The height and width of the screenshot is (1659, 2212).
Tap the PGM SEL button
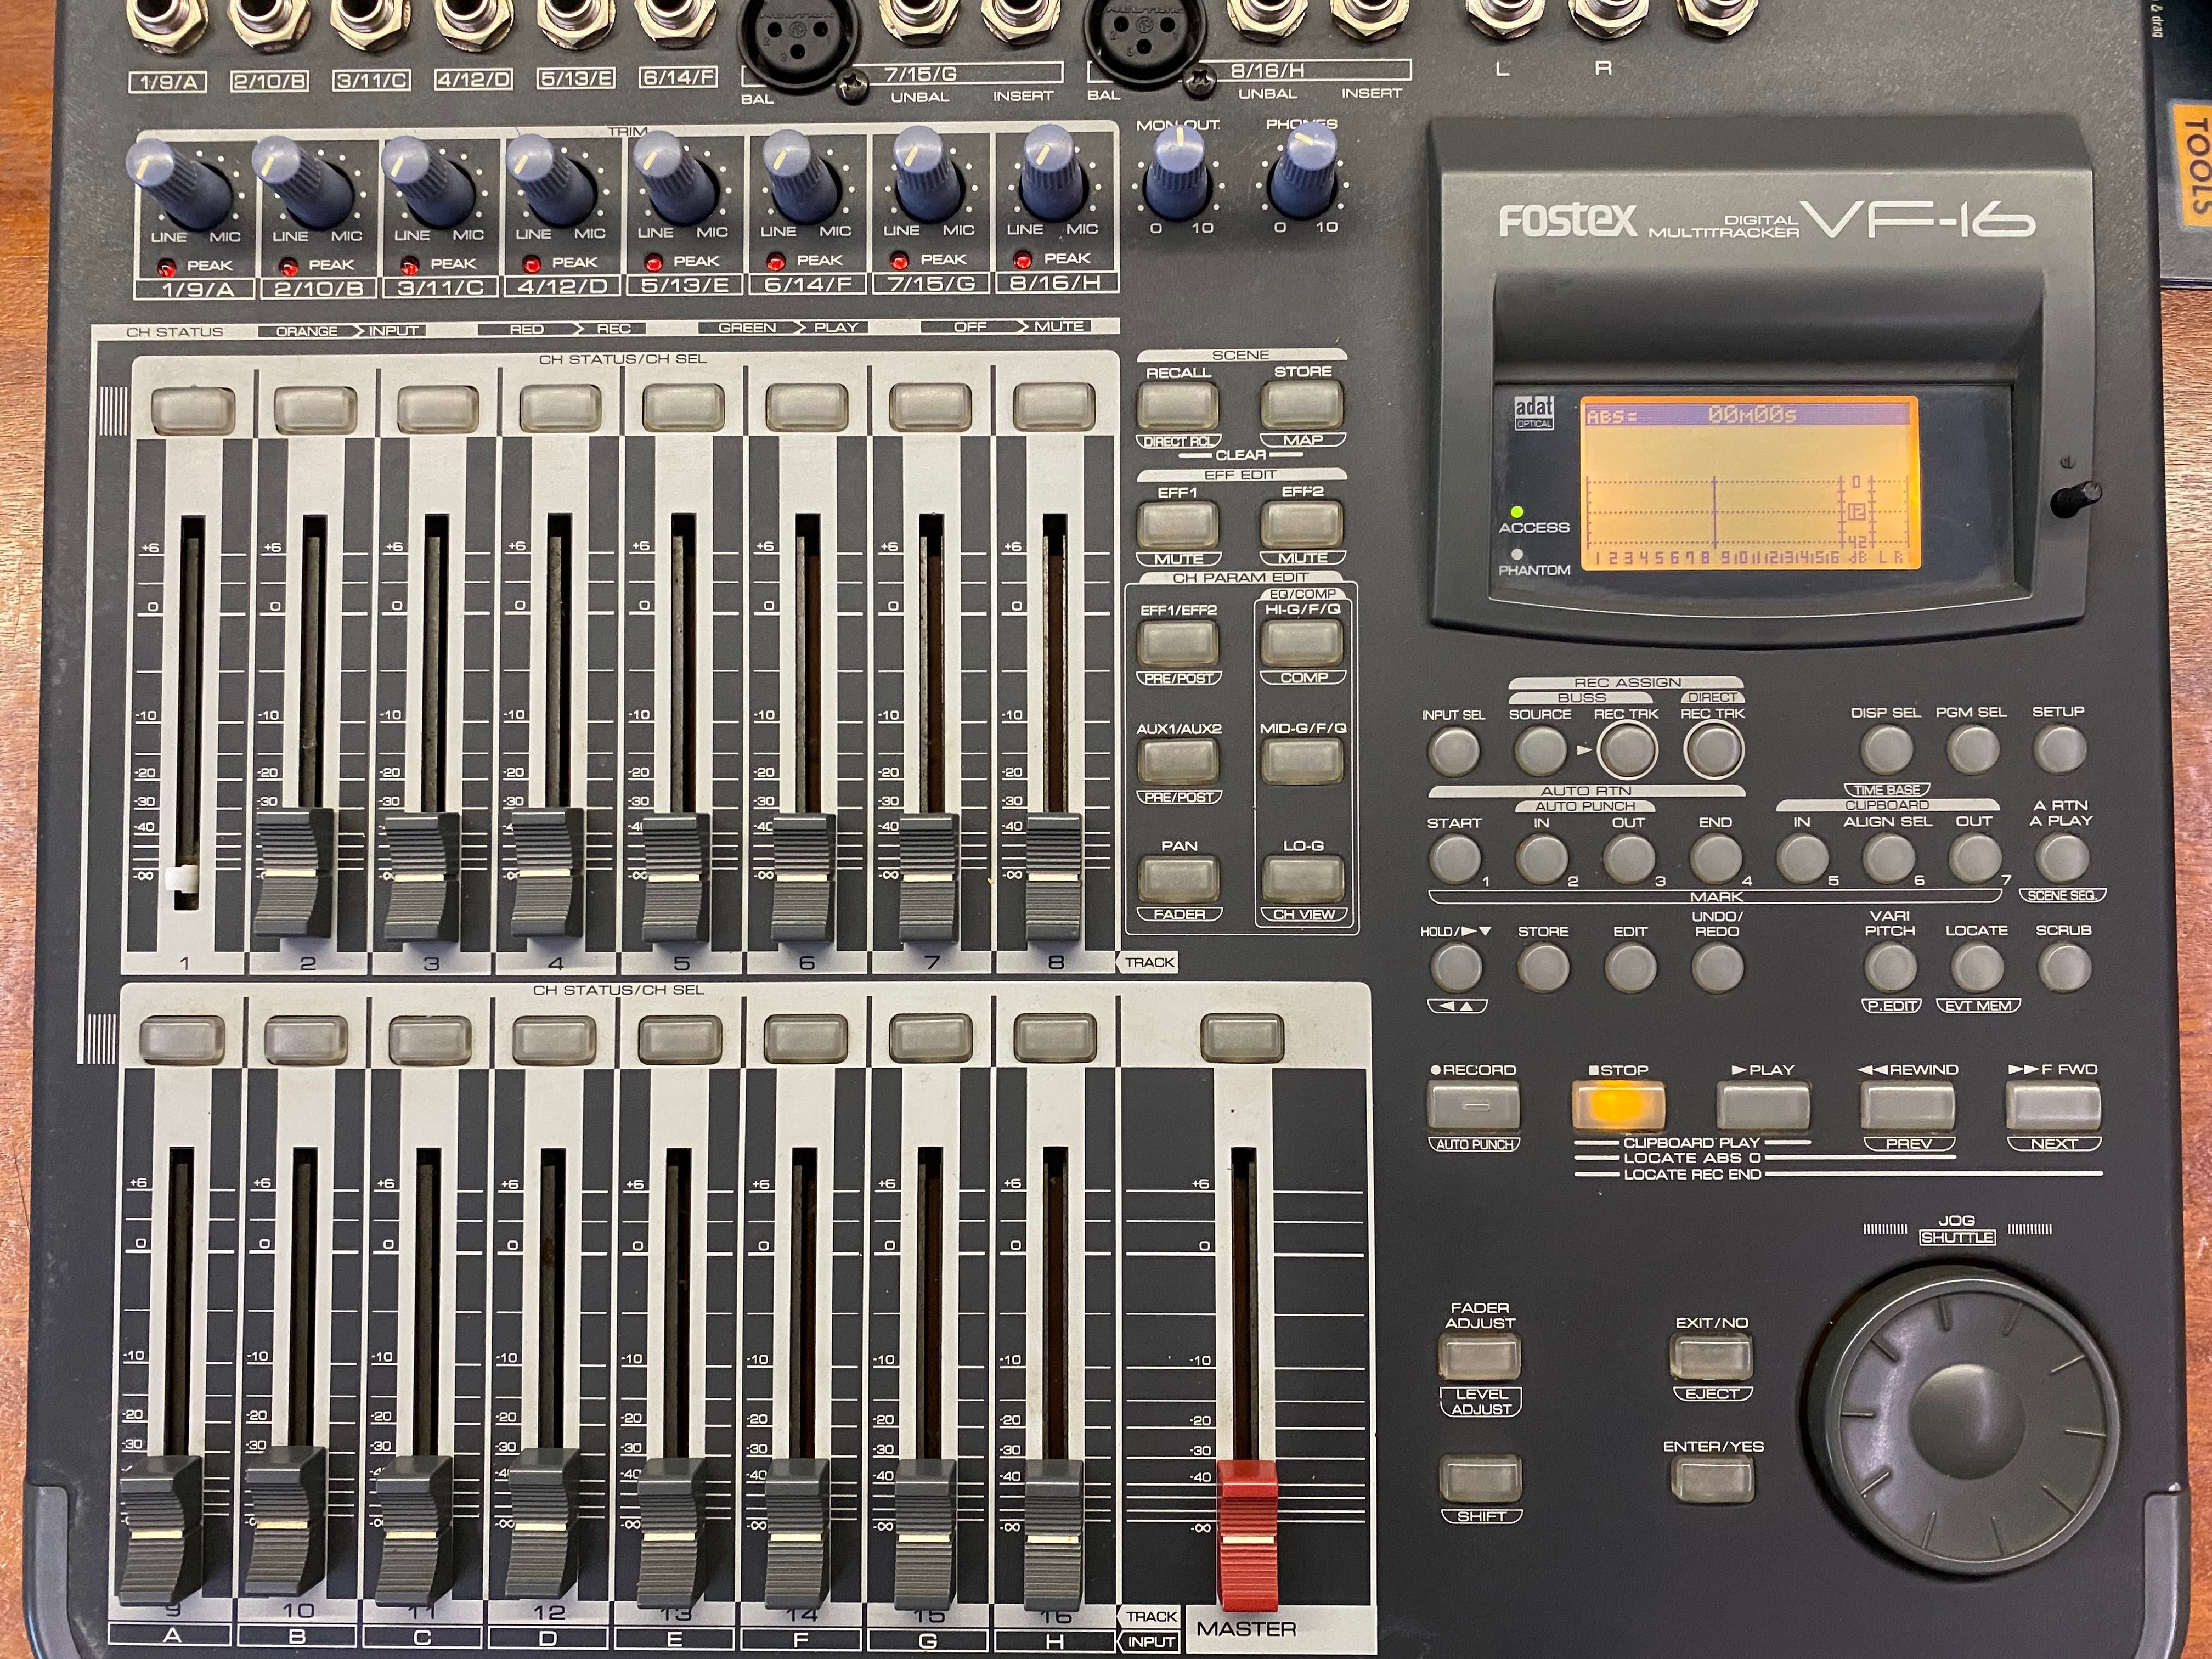click(x=1973, y=748)
